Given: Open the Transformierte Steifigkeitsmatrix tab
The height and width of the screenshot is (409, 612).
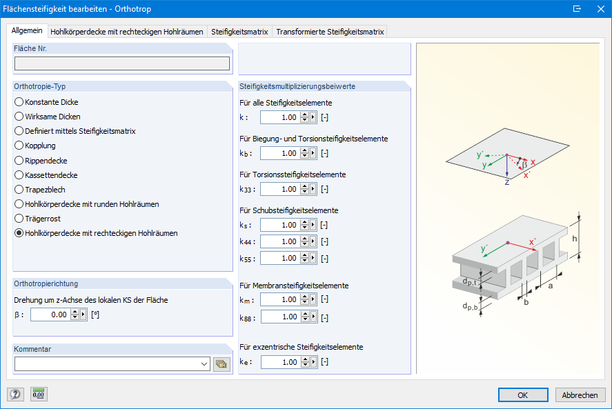Looking at the screenshot, I should 330,31.
